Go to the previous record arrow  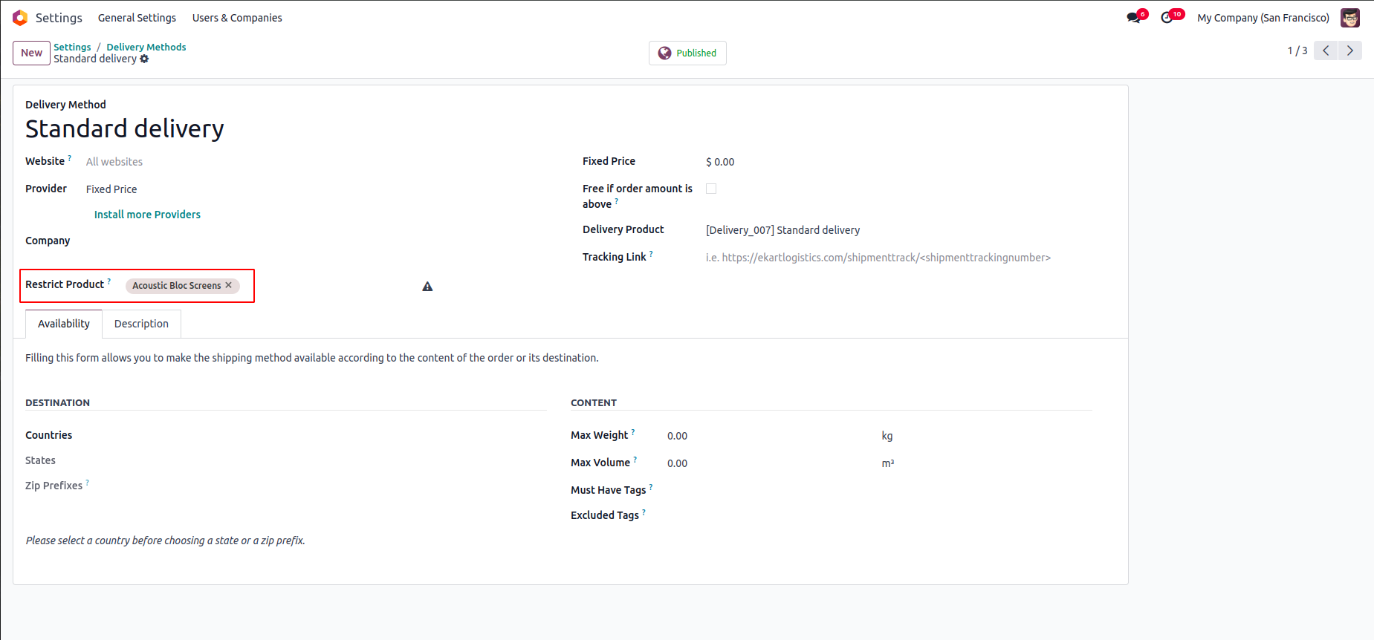1326,50
